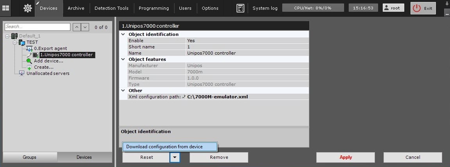450x167 pixels.
Task: Select Default_1 node label in tree
Action: click(30, 36)
